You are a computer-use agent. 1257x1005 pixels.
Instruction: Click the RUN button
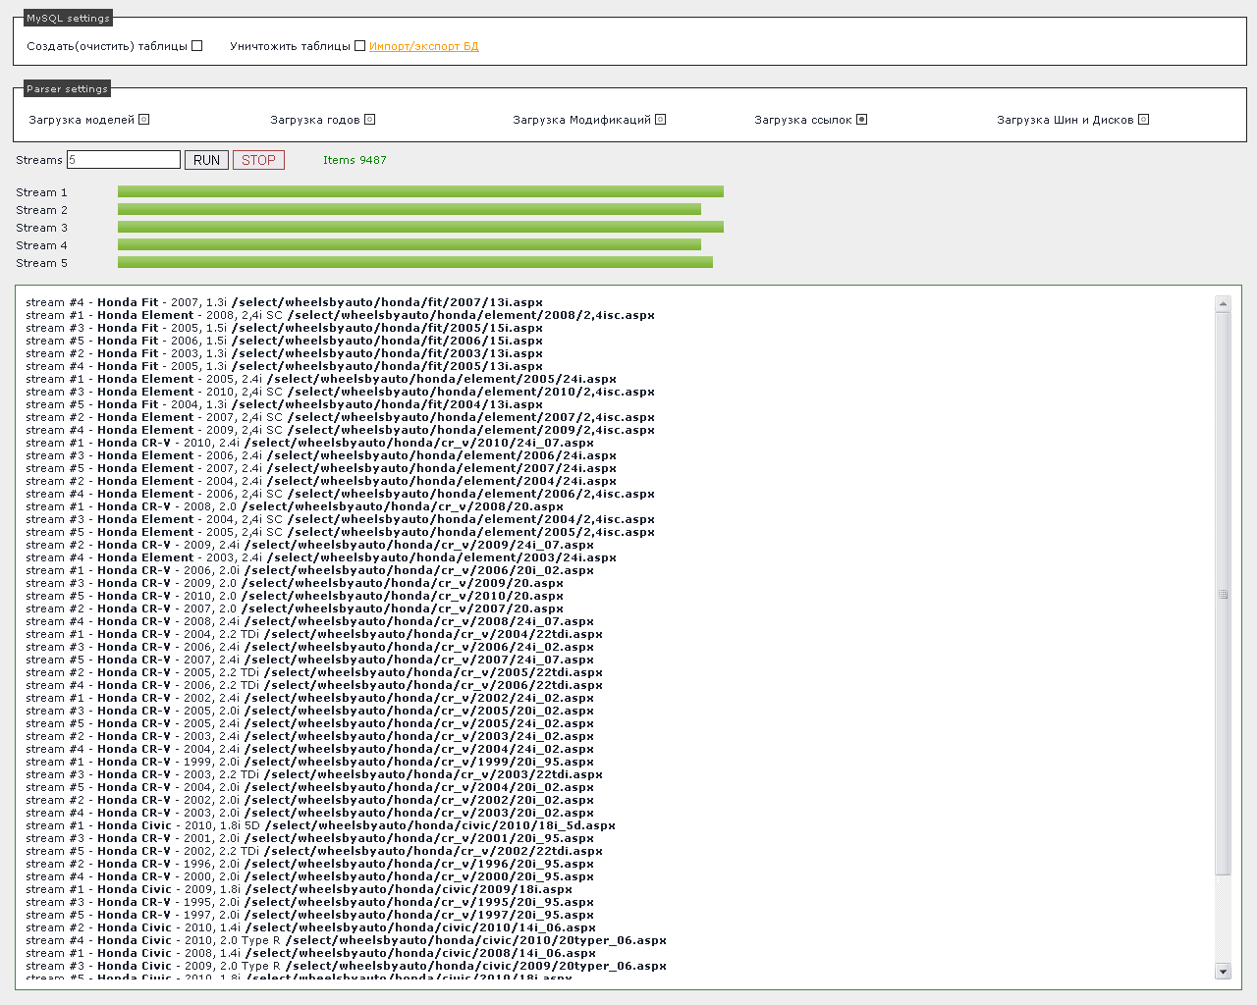(206, 160)
